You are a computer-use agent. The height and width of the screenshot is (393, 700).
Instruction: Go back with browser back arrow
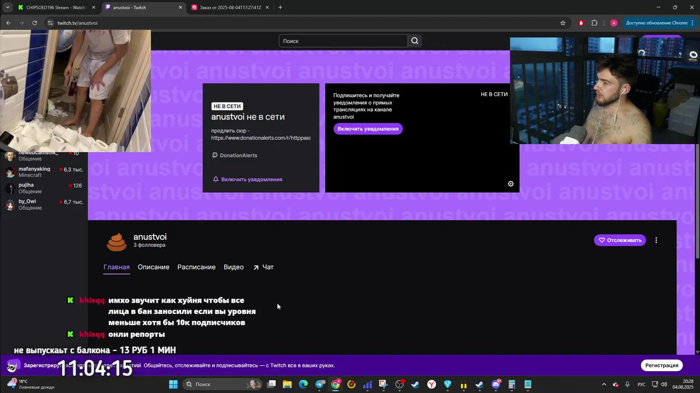coord(8,23)
